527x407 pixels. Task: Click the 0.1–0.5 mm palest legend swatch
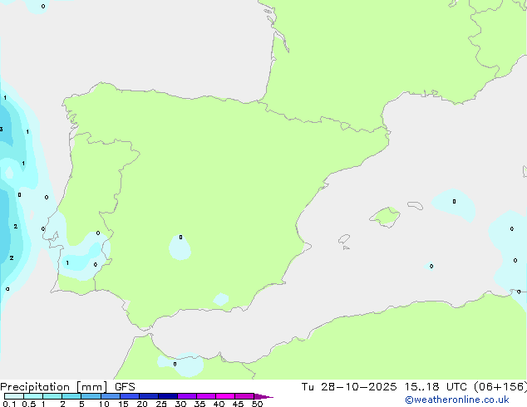[x=14, y=396]
